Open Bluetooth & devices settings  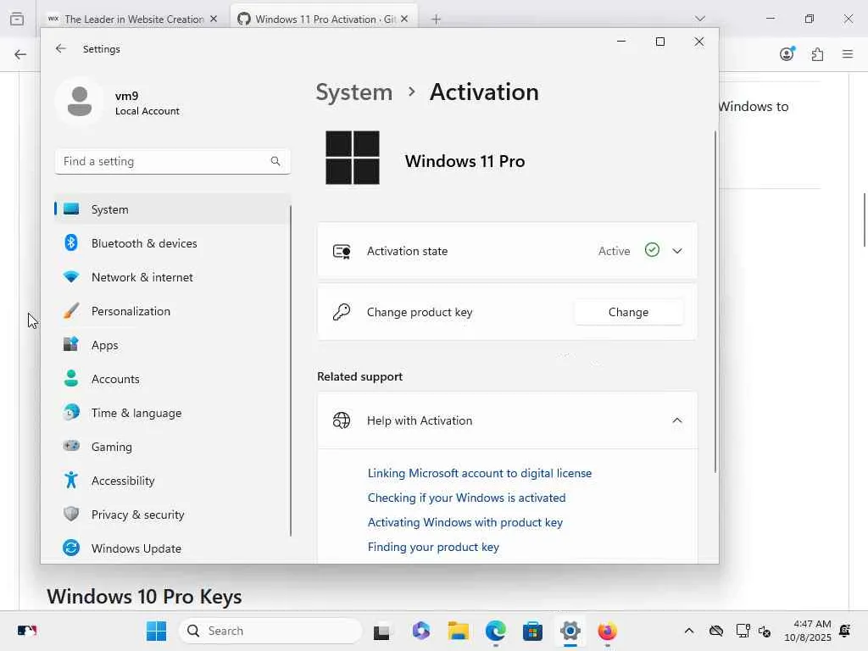pos(172,243)
